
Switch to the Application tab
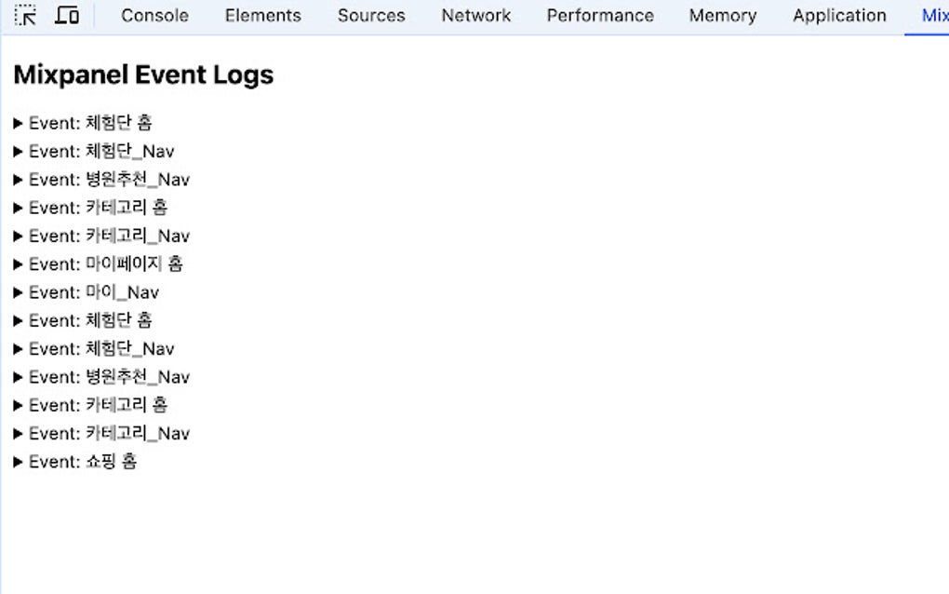(x=838, y=15)
